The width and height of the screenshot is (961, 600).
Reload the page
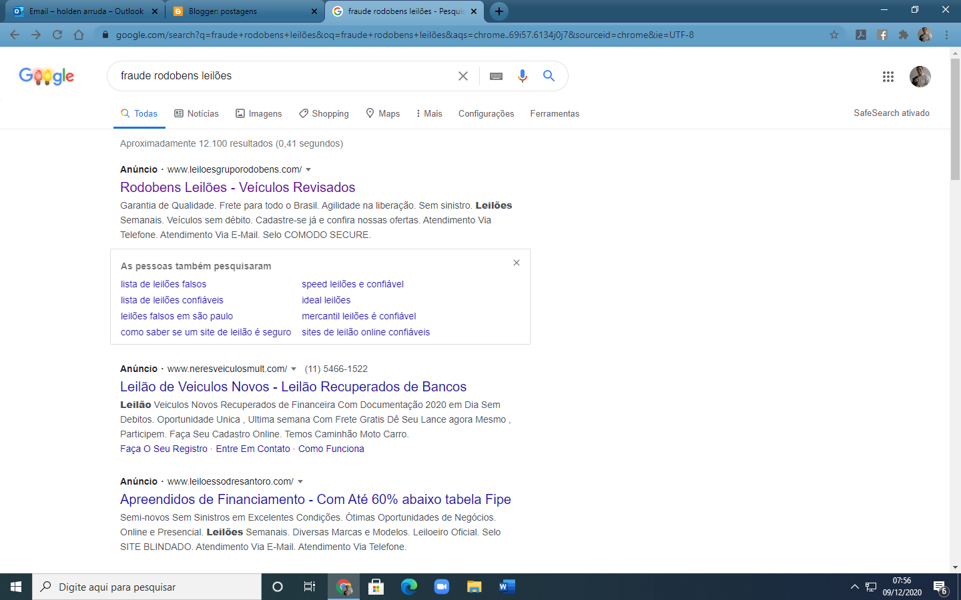click(x=57, y=35)
